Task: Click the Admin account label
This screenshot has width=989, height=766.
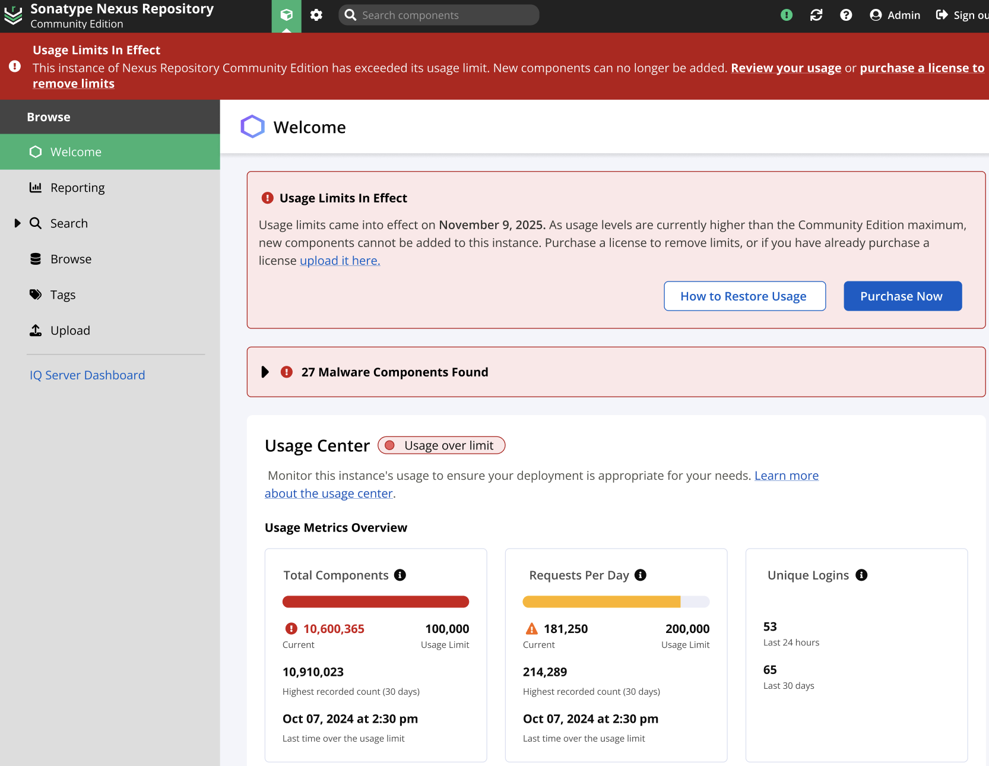Action: click(x=904, y=15)
